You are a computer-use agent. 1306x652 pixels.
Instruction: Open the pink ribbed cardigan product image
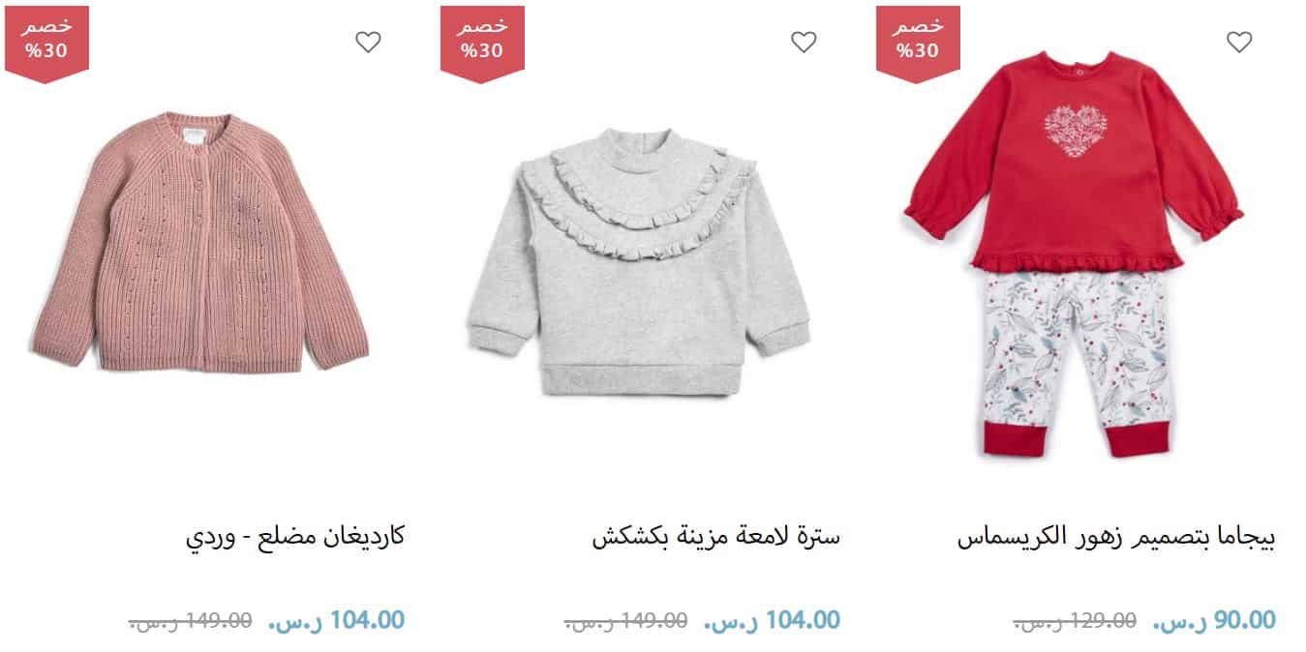tap(200, 242)
